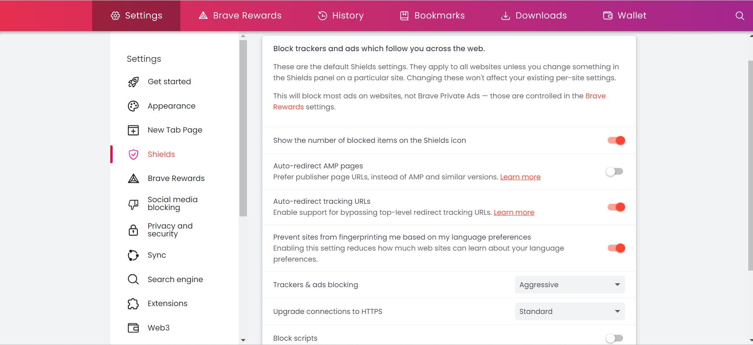The width and height of the screenshot is (753, 345).
Task: Click the Downloads arrow icon in top bar
Action: click(x=505, y=16)
